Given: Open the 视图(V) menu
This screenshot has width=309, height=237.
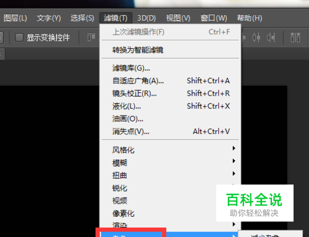Looking at the screenshot, I should tap(178, 18).
